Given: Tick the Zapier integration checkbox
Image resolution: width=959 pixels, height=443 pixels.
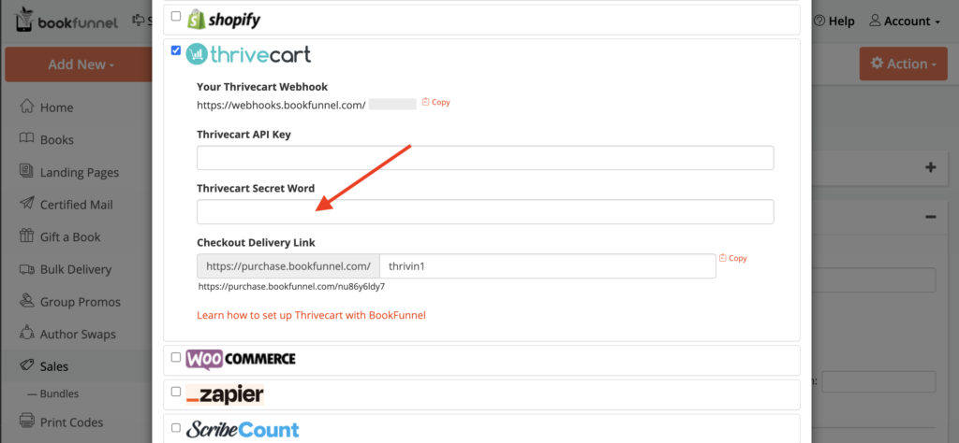Looking at the screenshot, I should [x=176, y=392].
